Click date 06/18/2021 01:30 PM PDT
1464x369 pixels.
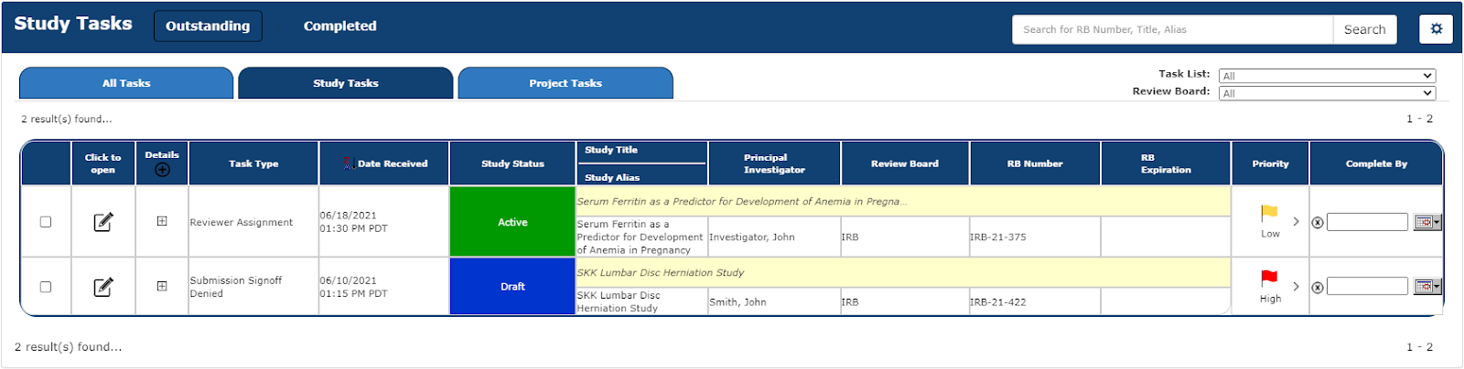click(x=353, y=222)
